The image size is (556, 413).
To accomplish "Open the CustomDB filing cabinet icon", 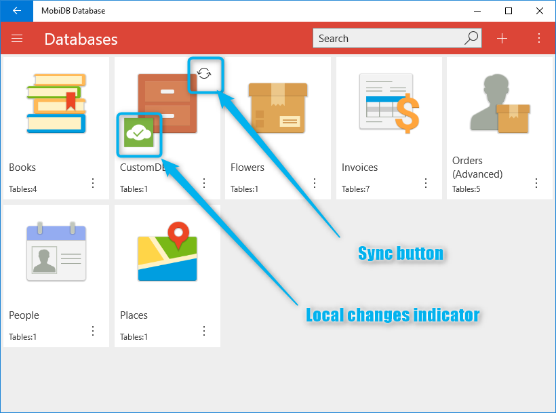I will [167, 103].
